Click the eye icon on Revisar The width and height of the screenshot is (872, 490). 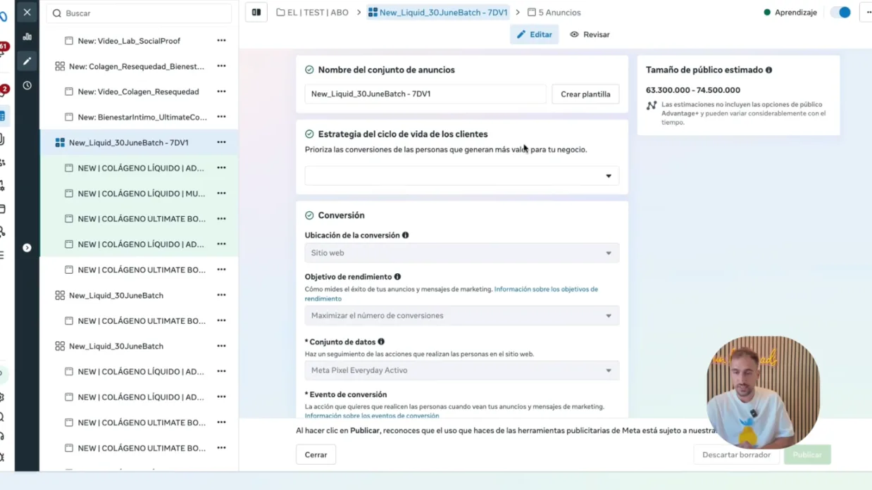574,34
